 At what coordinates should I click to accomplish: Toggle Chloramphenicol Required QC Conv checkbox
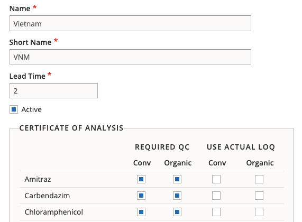click(141, 212)
